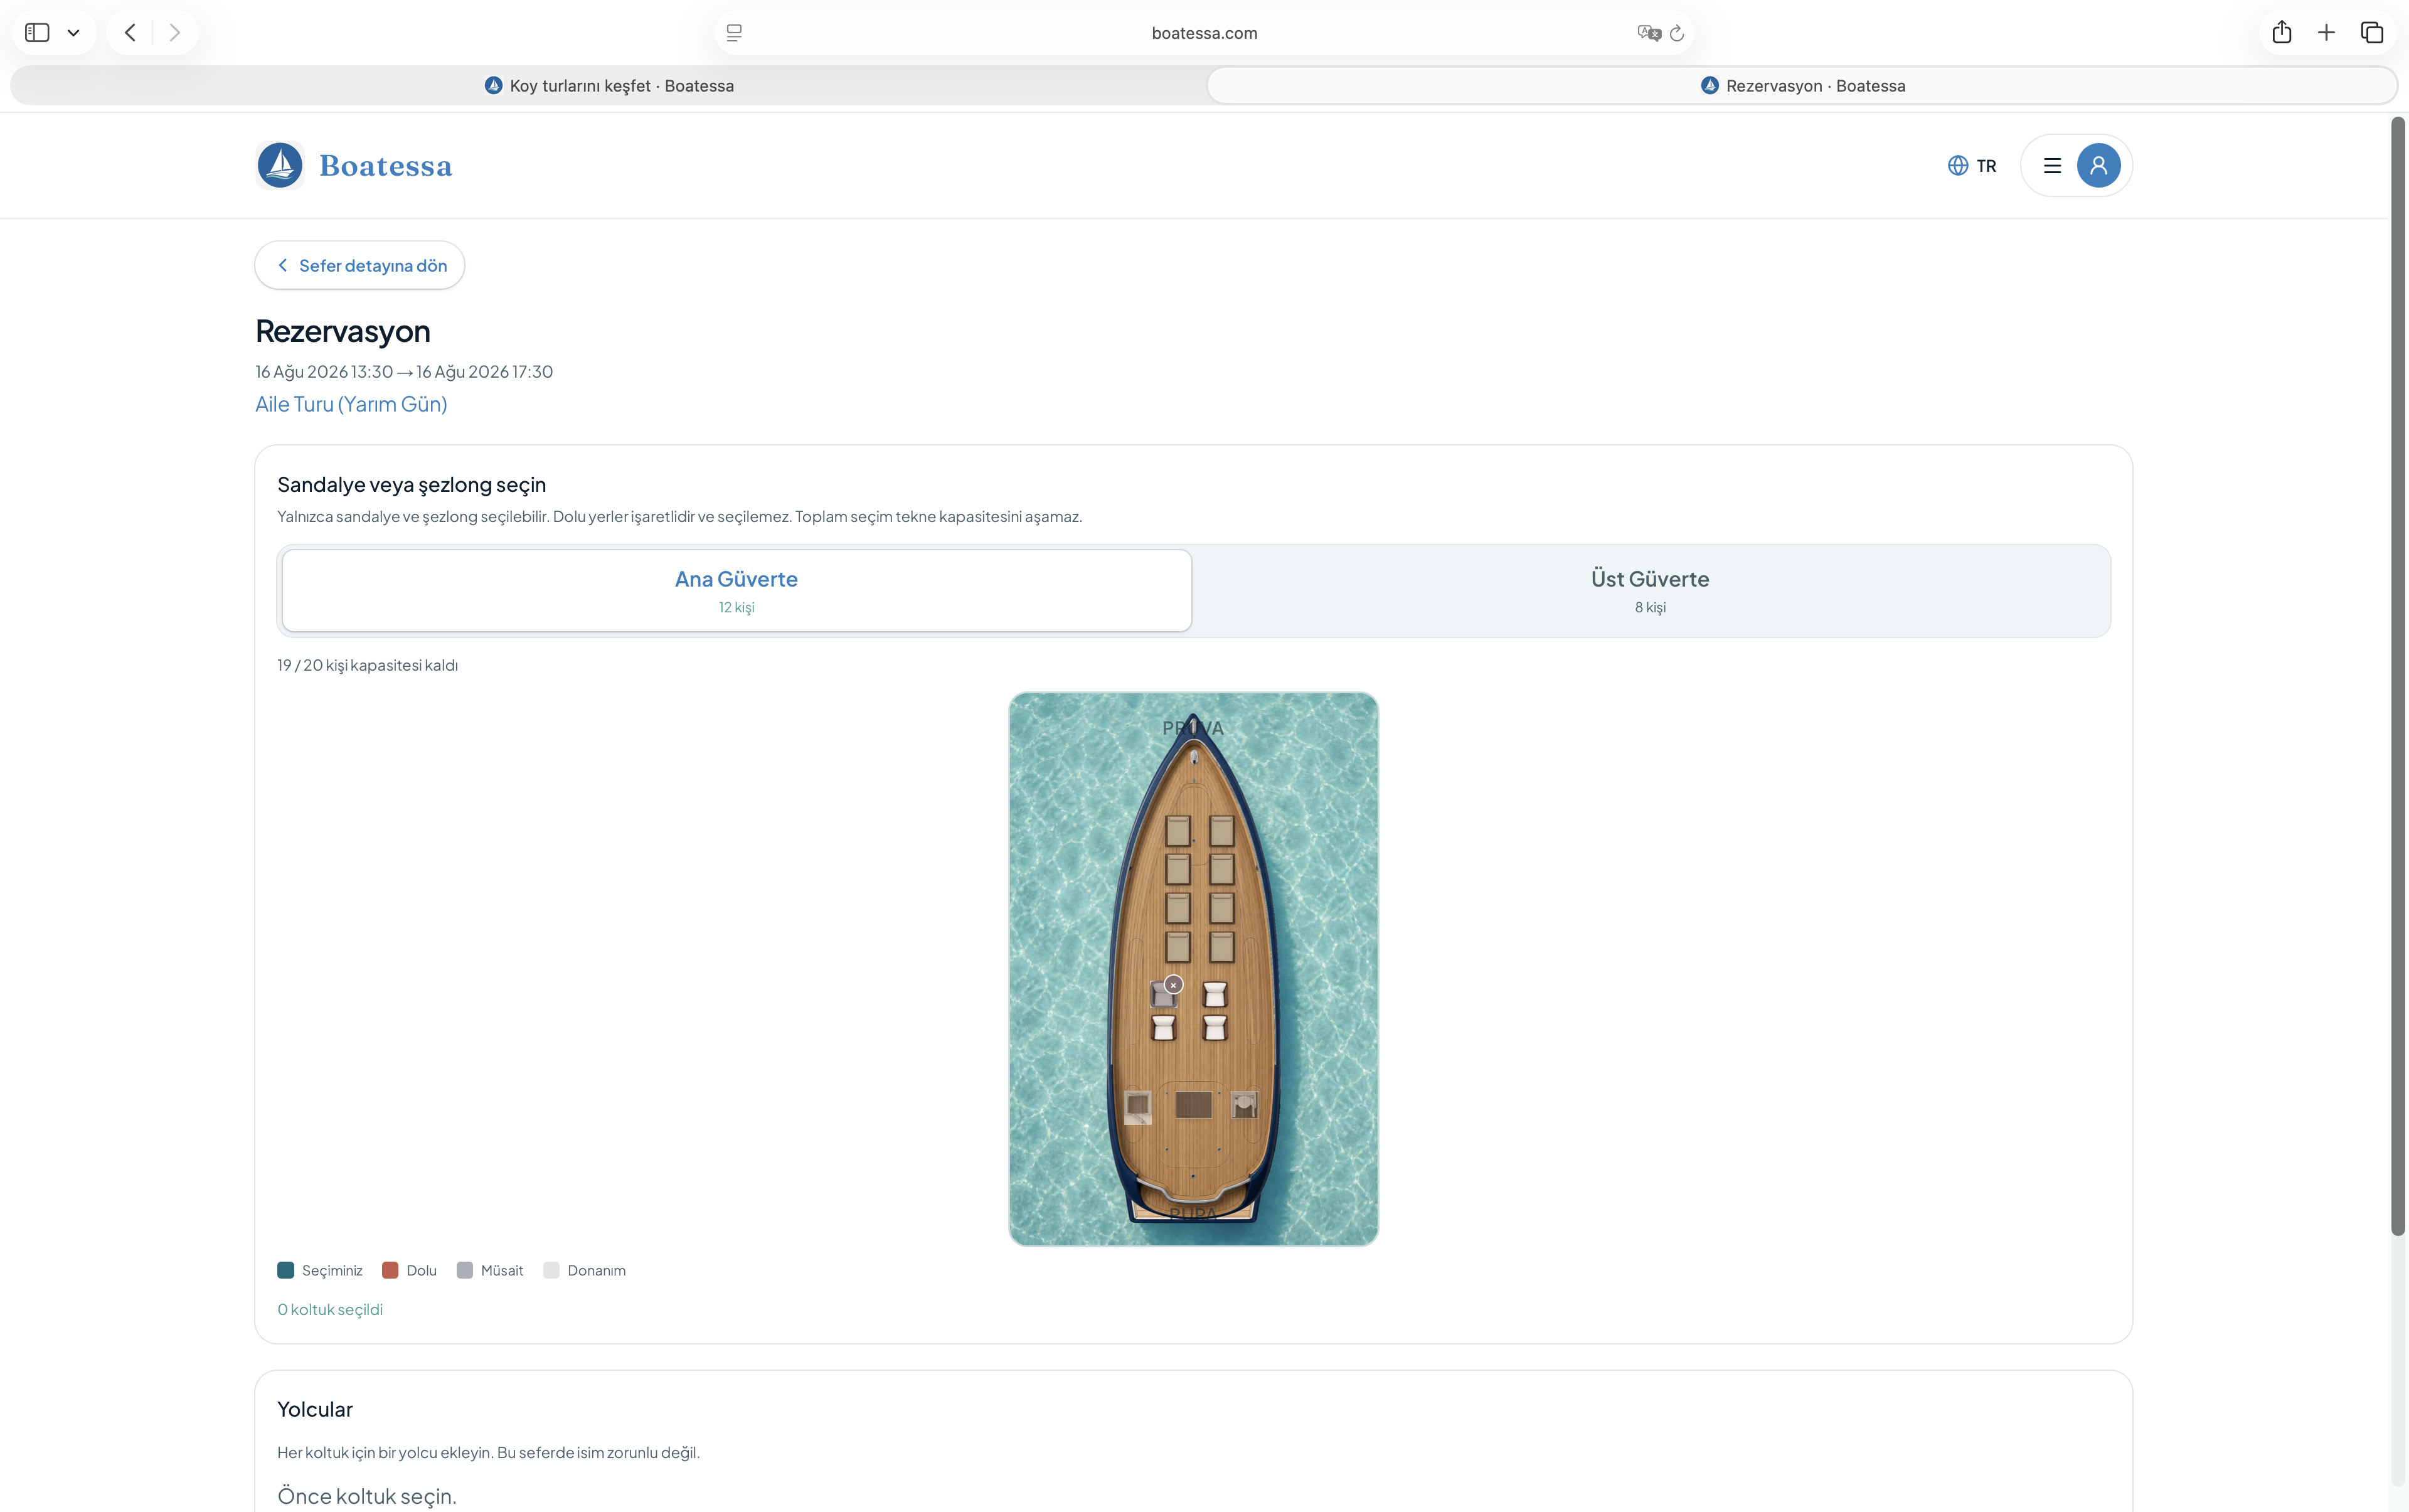Viewport: 2409px width, 1512px height.
Task: Click the Sefer detayına dön button
Action: click(360, 265)
